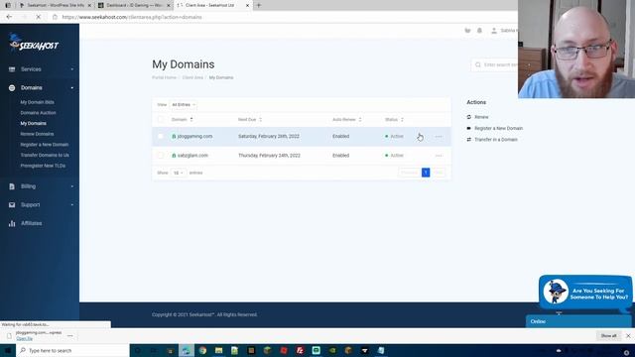Image resolution: width=635 pixels, height=357 pixels.
Task: Click the sabzglam.com domain link
Action: pyautogui.click(x=192, y=156)
